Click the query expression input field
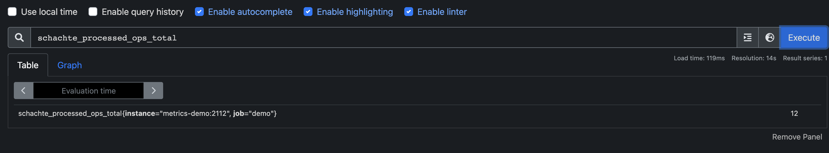Screen dimensions: 829x153 [383, 38]
